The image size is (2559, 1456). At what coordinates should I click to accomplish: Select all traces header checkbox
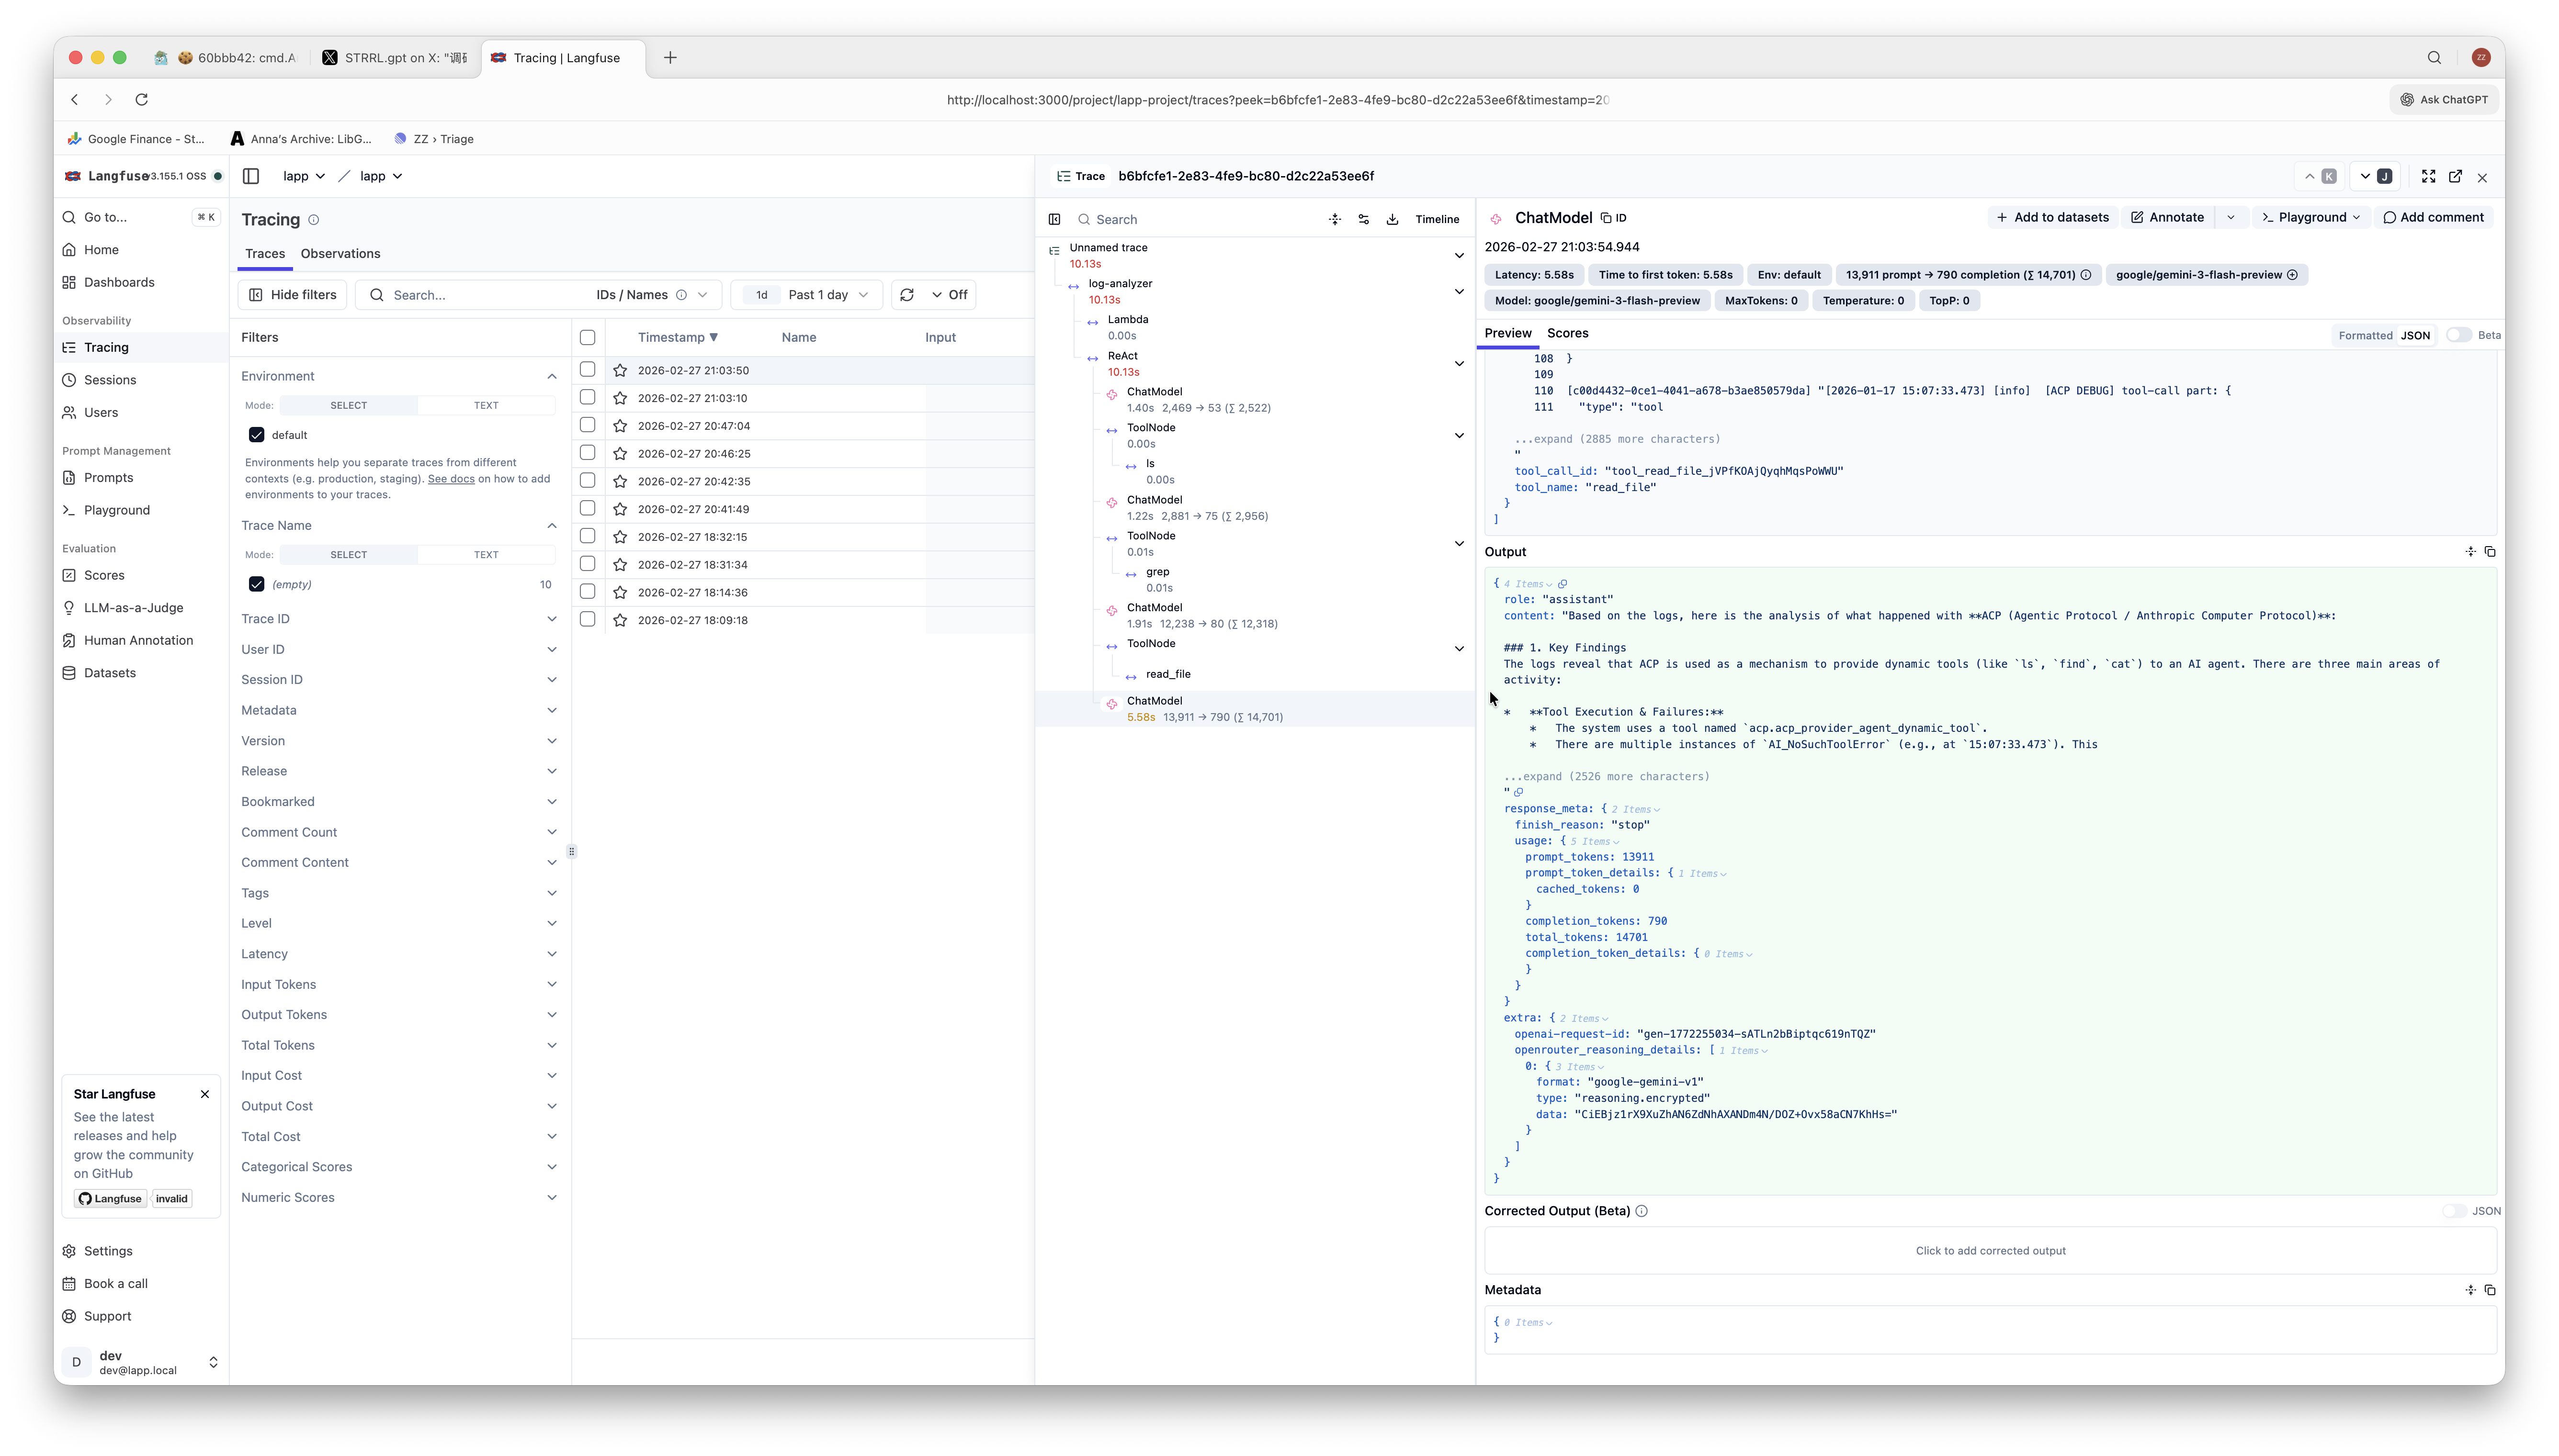(x=587, y=338)
